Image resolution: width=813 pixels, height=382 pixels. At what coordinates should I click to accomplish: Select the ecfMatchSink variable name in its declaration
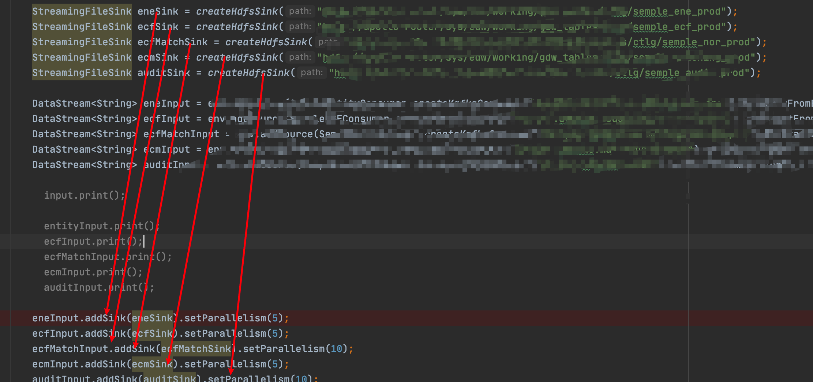(x=173, y=42)
